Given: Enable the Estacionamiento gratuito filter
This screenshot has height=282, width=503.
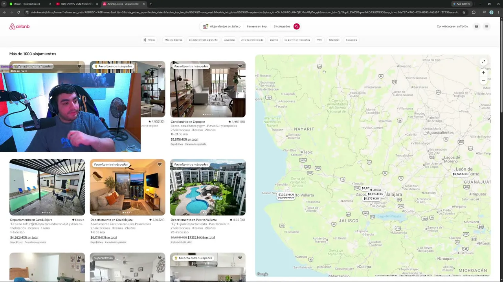Looking at the screenshot, I should (203, 40).
